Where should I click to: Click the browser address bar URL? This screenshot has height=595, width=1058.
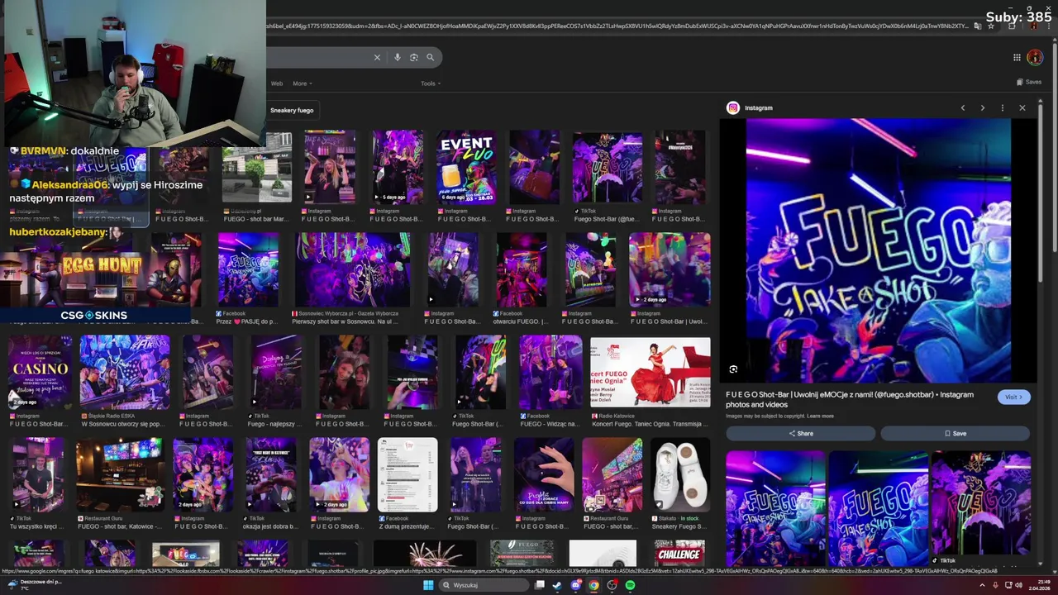click(616, 26)
